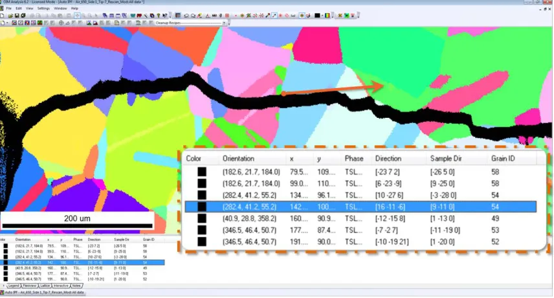The image size is (554, 298).
Task: Click black color square of first bottom list row
Action: pyautogui.click(x=5, y=246)
